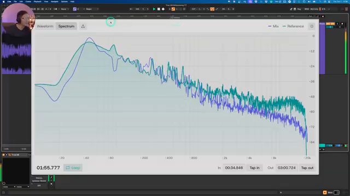This screenshot has height=196, width=350.
Task: Click the play triangle icon in True AB title bar
Action: [x=7, y=155]
